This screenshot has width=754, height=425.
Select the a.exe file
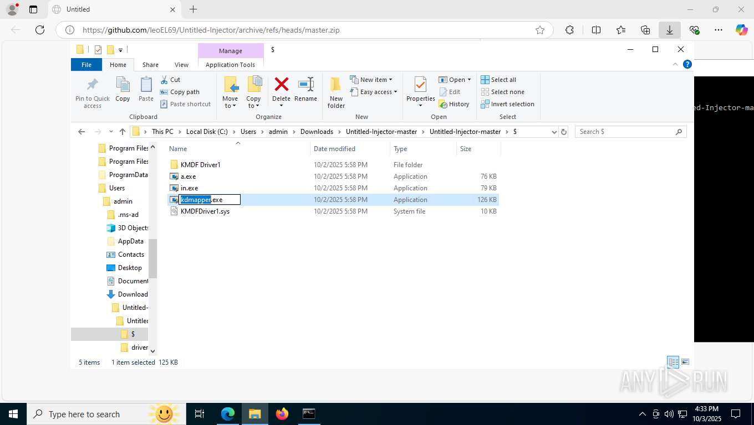188,177
